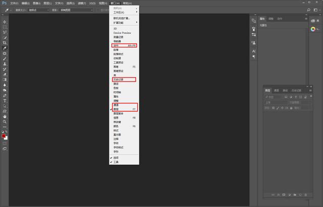Toggle lock image pixels brush icon
This screenshot has height=207, width=323.
pos(278,108)
